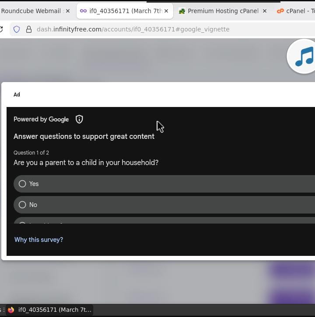Image resolution: width=315 pixels, height=317 pixels.
Task: Click the Google ad privacy shield icon
Action: [x=79, y=119]
